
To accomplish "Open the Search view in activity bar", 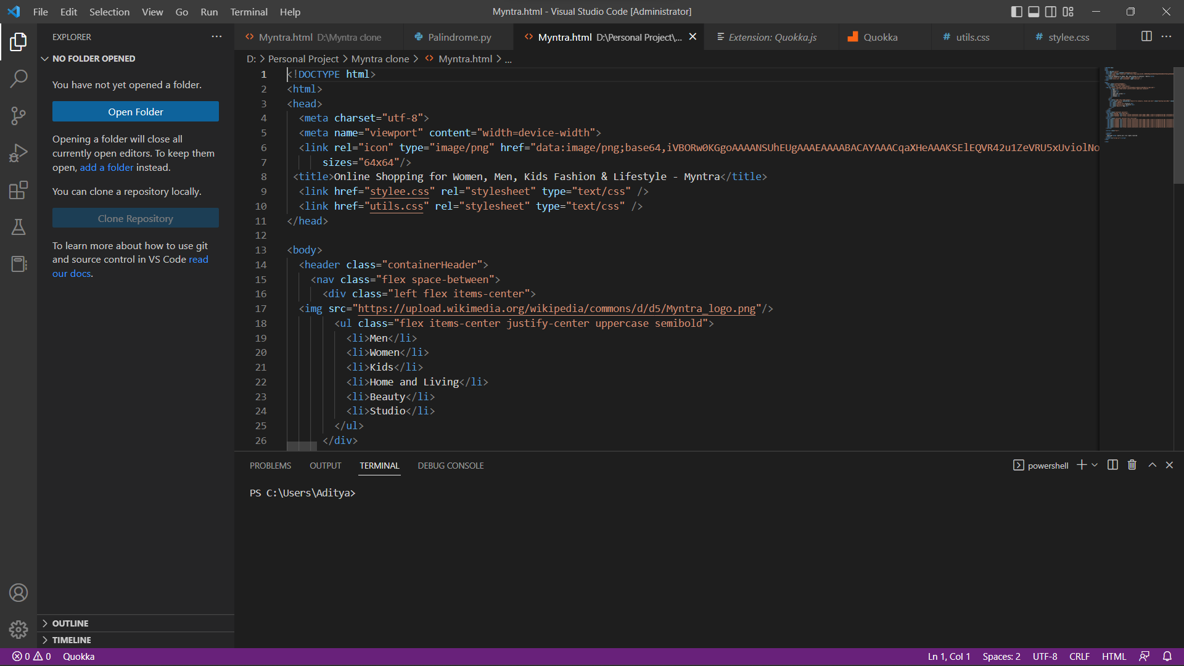I will tap(18, 78).
